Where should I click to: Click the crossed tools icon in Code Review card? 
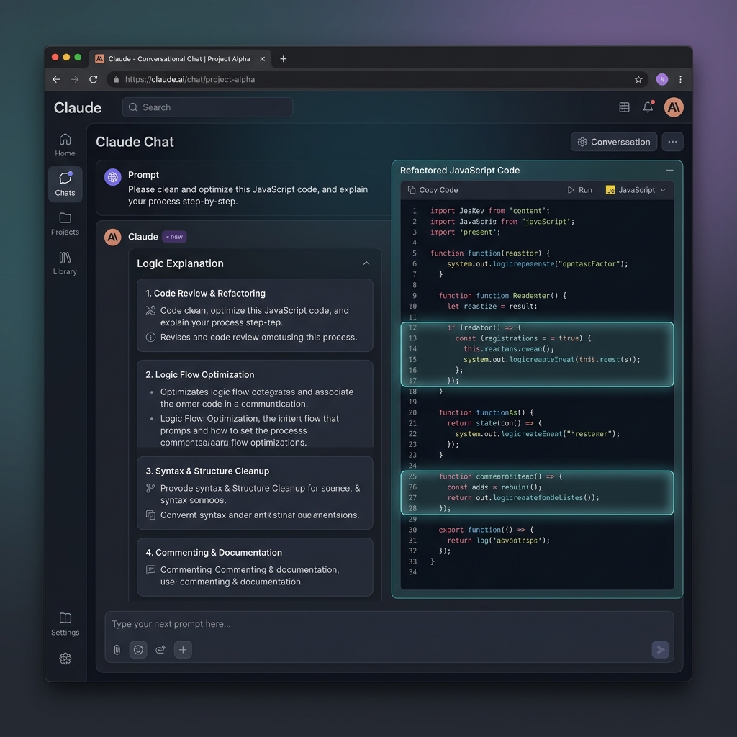[x=150, y=310]
